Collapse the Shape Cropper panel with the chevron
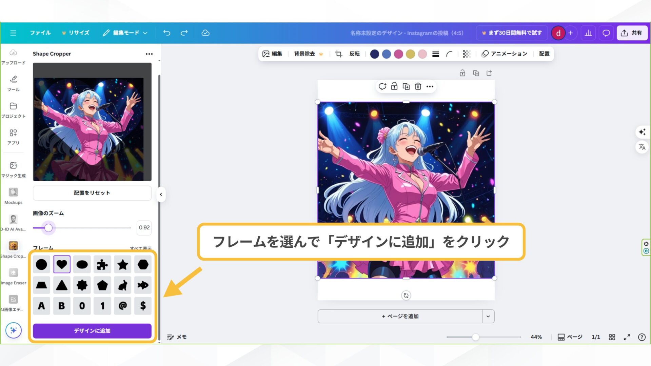 pyautogui.click(x=161, y=194)
